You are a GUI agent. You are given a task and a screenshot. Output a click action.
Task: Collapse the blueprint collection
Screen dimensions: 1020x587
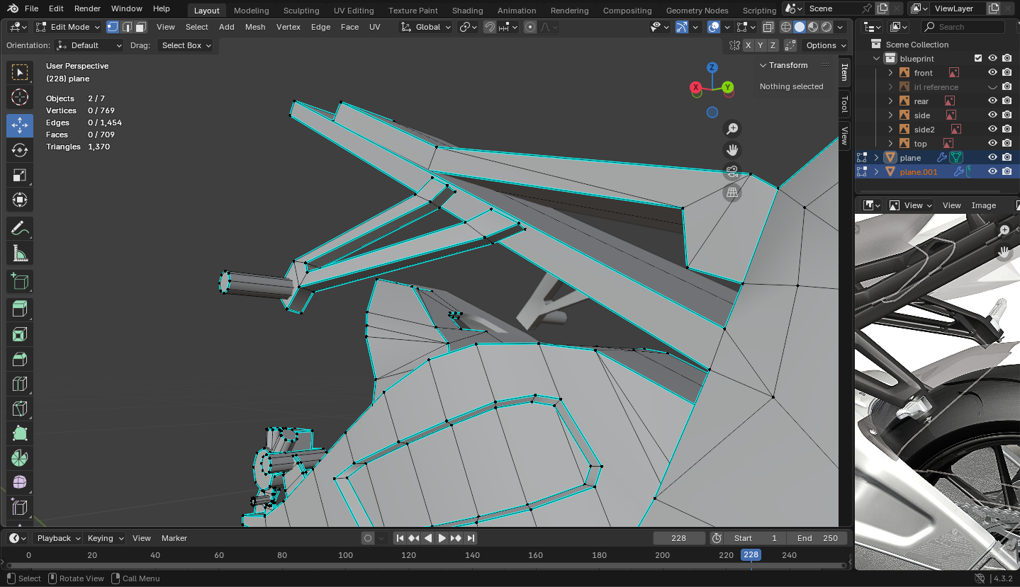[x=877, y=59]
